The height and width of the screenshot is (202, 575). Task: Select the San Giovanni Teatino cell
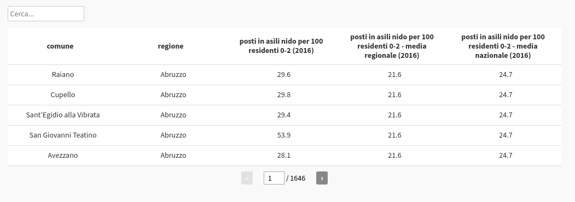click(x=63, y=135)
